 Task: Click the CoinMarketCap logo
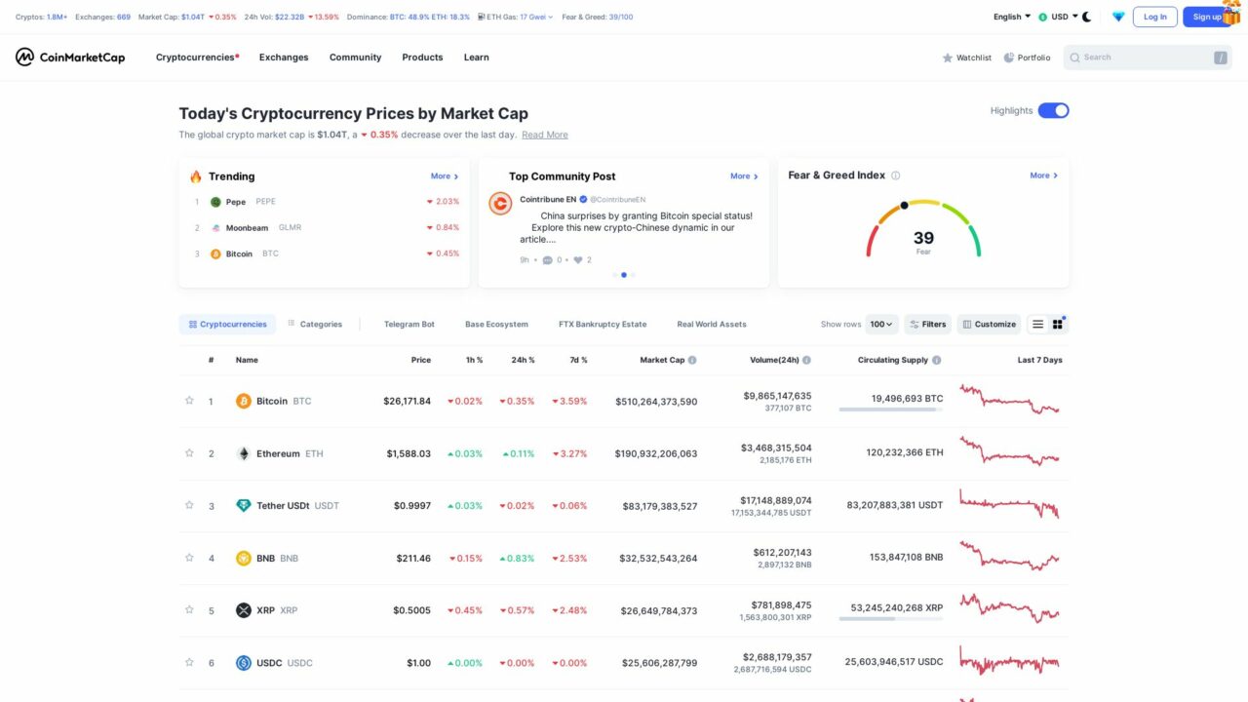click(68, 57)
